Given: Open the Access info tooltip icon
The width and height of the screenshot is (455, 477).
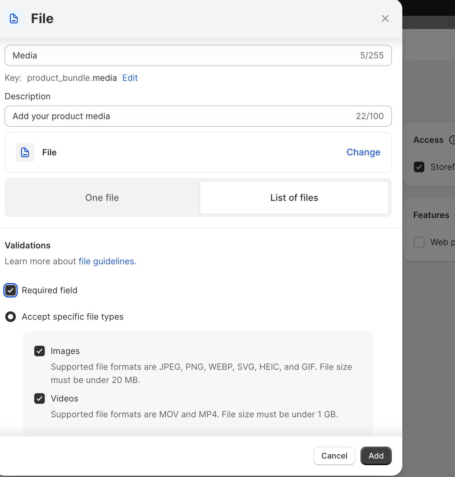Looking at the screenshot, I should (453, 140).
